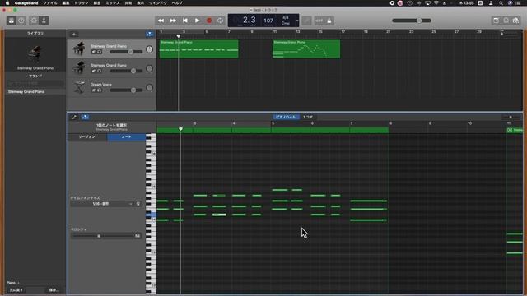Open the Apple menu
This screenshot has height=296, width=527.
tap(7, 3)
